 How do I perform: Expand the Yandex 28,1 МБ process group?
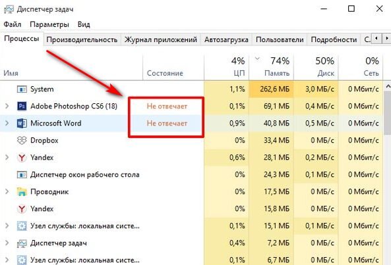coord(7,158)
